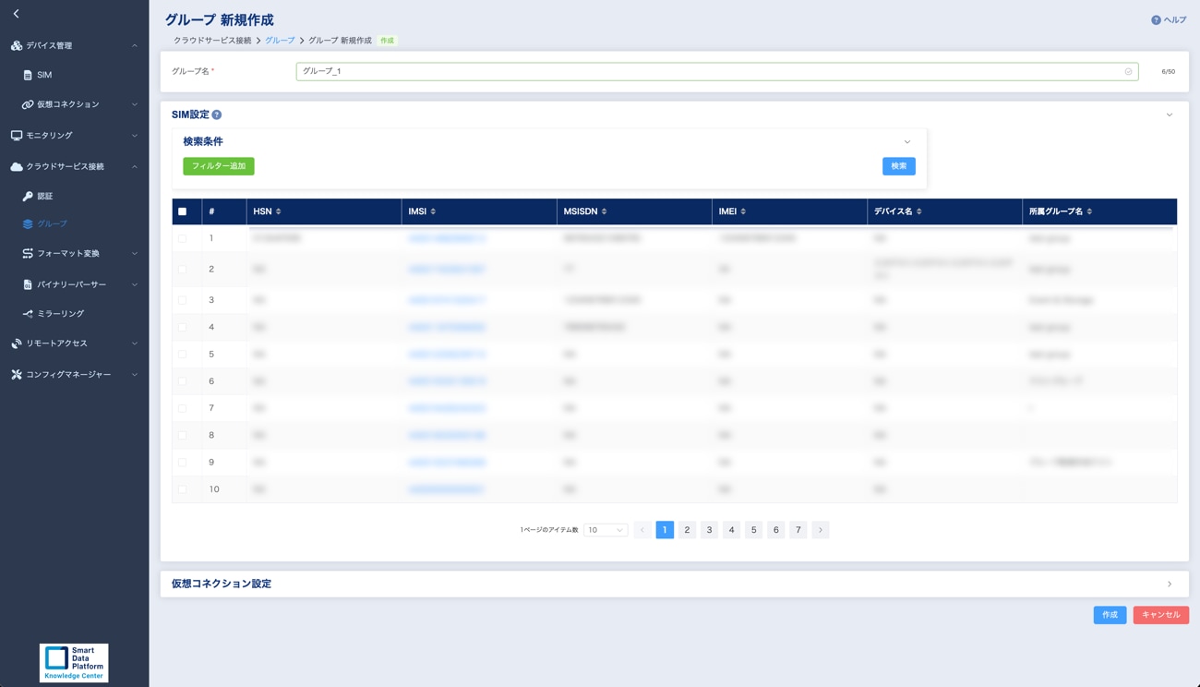Expand the フォーマット変換 submenu chevron
The width and height of the screenshot is (1200, 687).
(135, 254)
